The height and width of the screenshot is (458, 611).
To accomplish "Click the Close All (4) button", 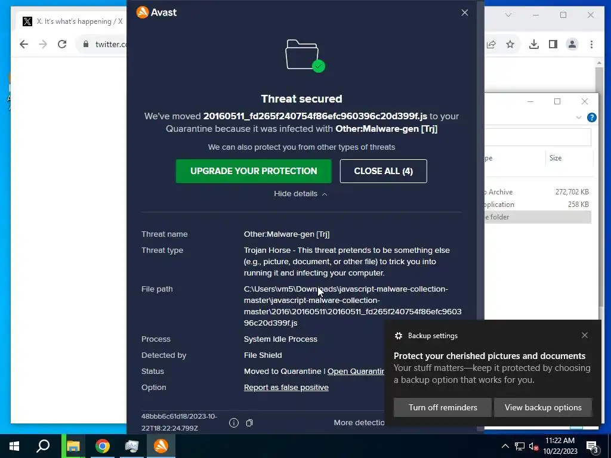I will pyautogui.click(x=384, y=171).
